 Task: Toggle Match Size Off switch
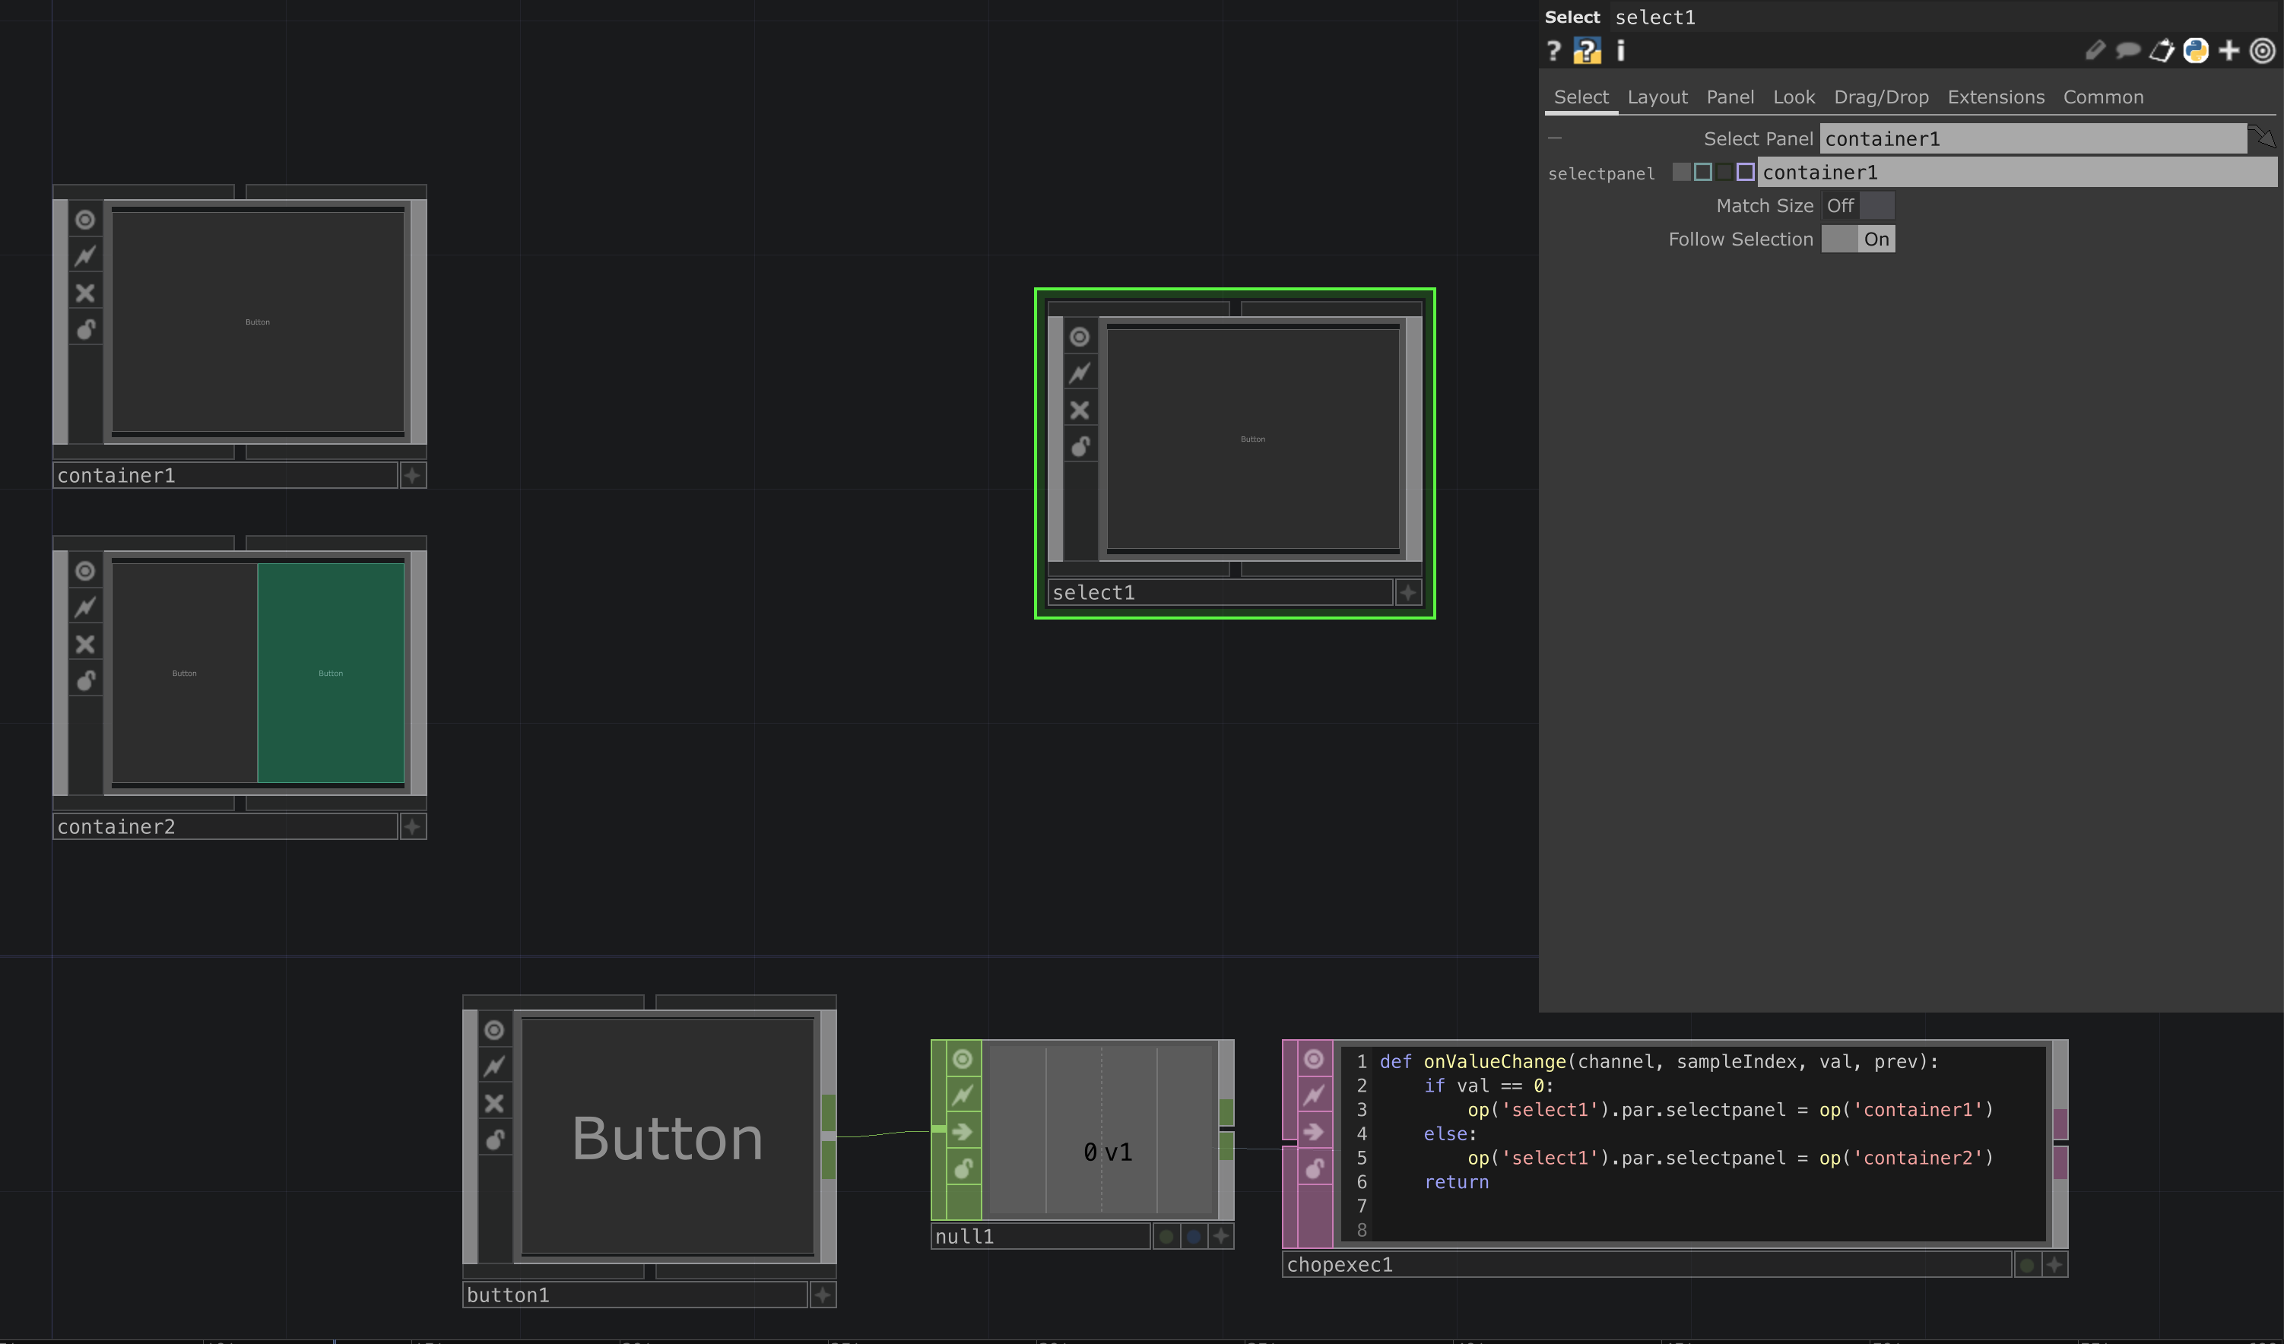click(1858, 206)
